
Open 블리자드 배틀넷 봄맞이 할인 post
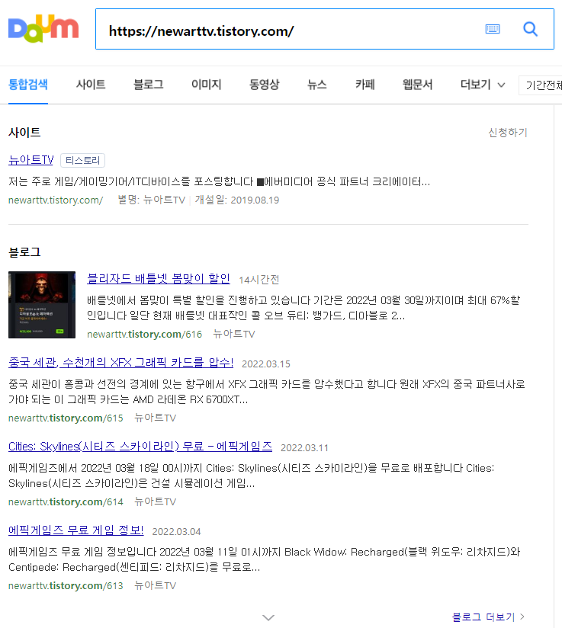[159, 278]
